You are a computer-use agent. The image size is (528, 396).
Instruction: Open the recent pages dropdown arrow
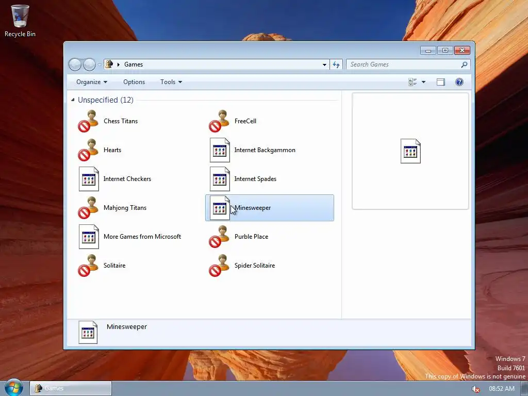[x=100, y=64]
